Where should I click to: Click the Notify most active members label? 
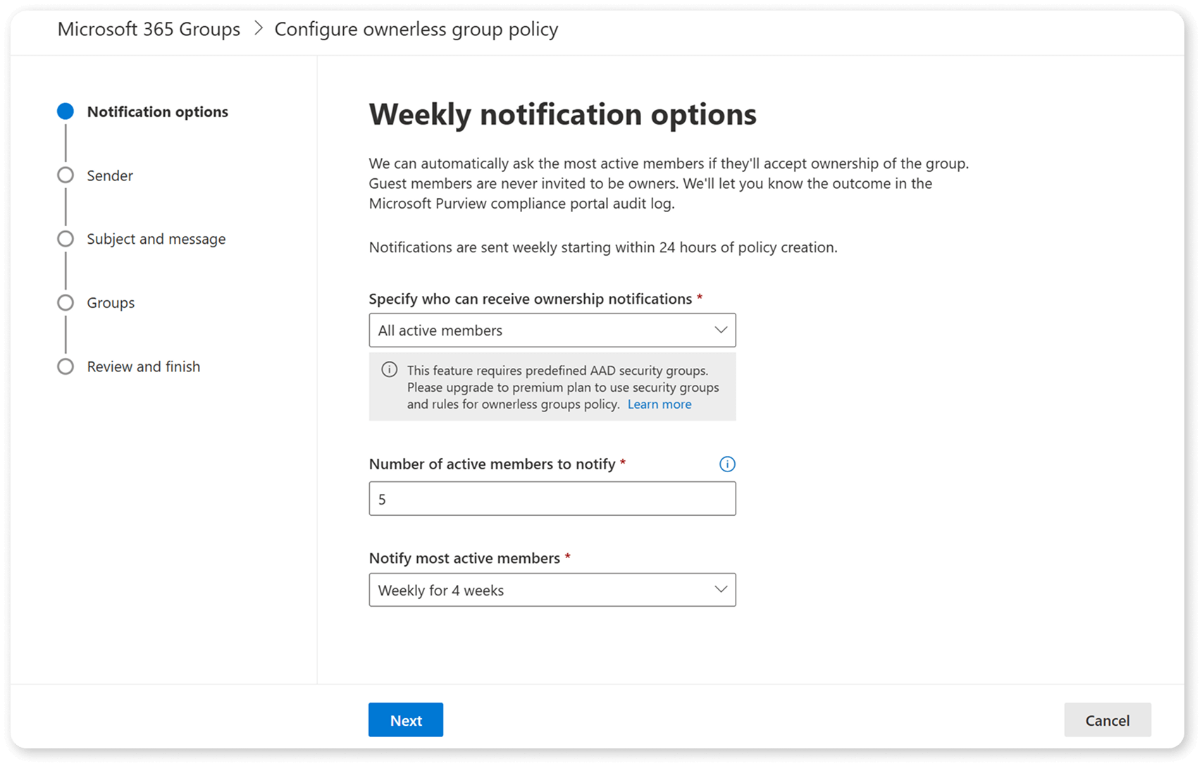[464, 558]
